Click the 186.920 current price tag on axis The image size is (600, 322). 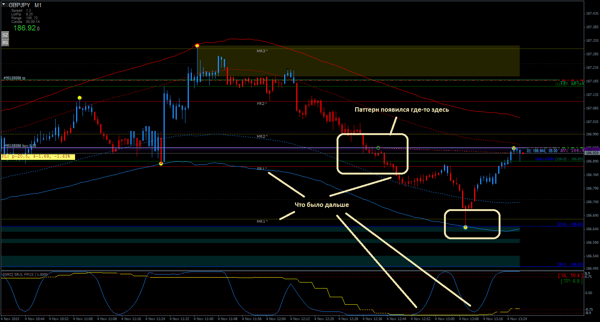[x=592, y=153]
